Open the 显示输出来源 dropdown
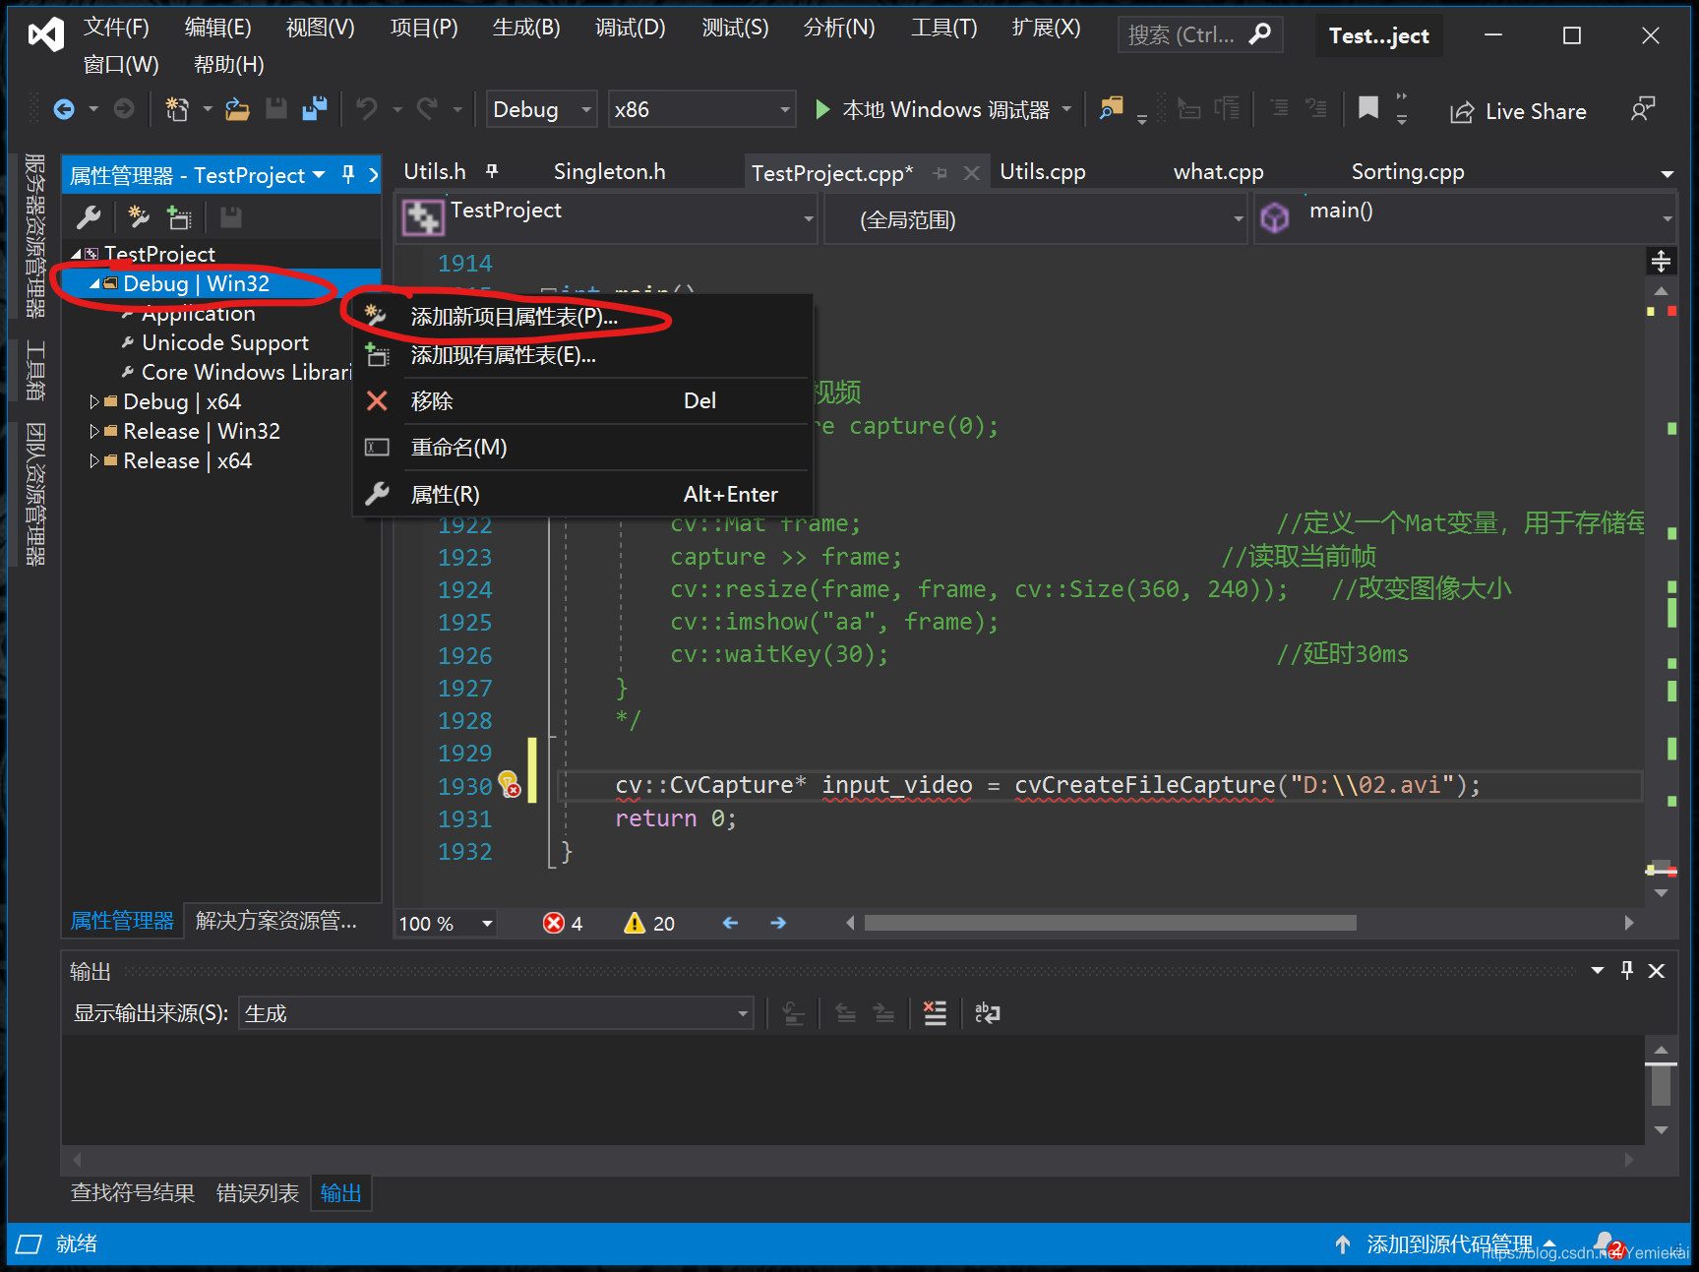 coord(496,1013)
